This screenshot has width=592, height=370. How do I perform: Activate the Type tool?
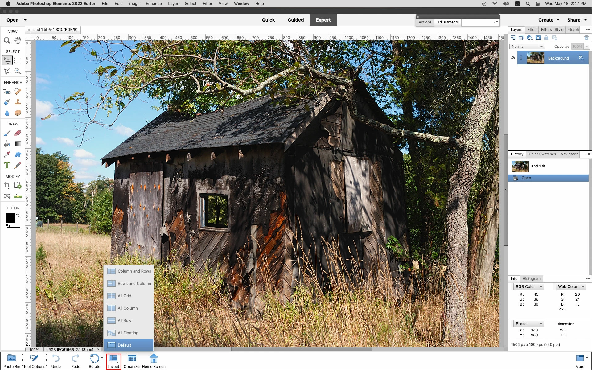tap(7, 166)
